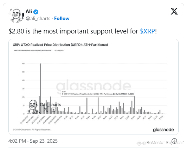
Task: Click the YouTube play icon watermark on chart
Action: point(53,110)
